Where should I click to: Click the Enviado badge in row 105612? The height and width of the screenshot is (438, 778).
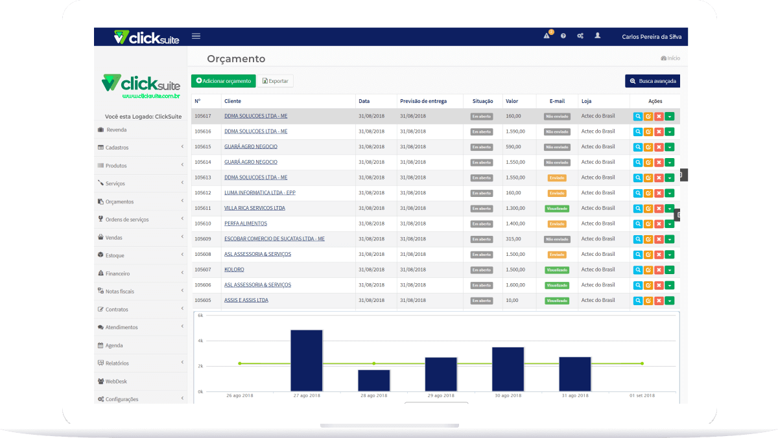[557, 193]
